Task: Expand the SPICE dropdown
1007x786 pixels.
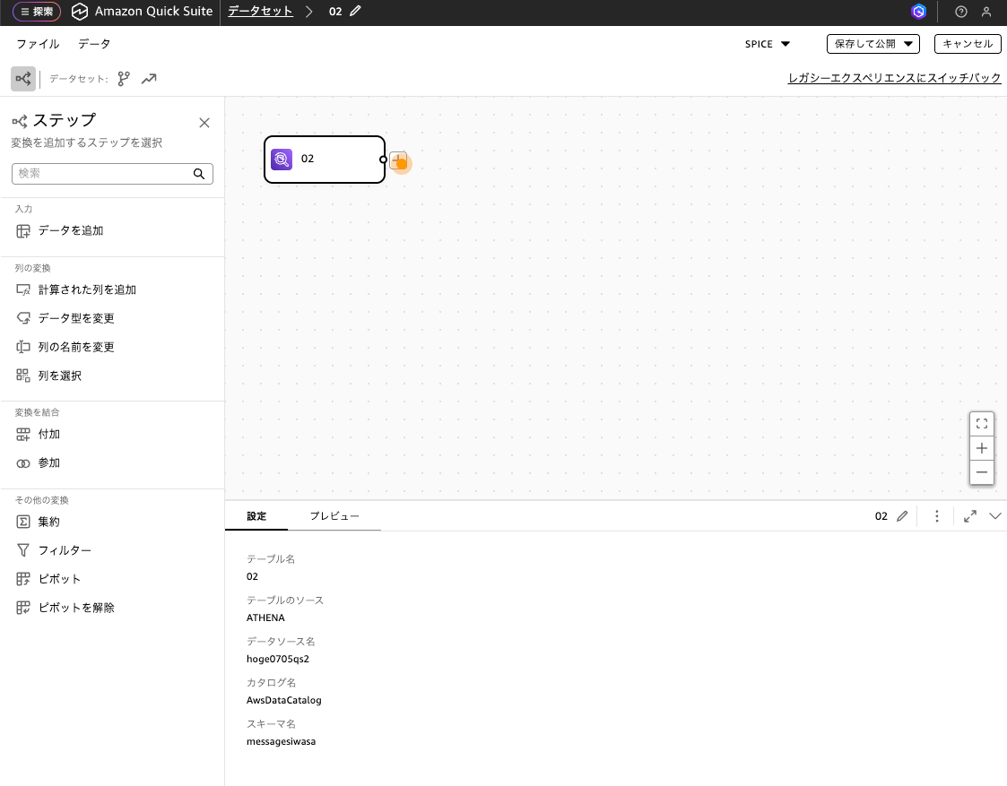Action: point(768,44)
